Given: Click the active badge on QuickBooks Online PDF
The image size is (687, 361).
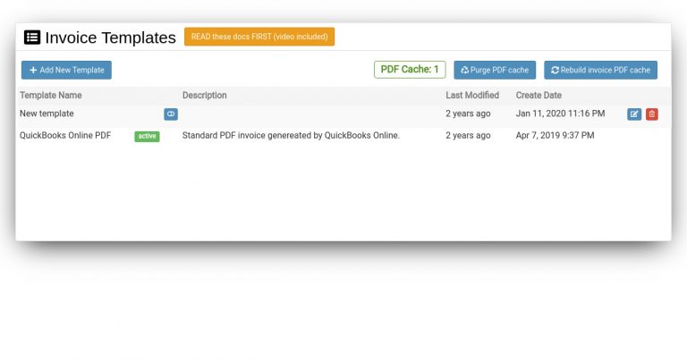Looking at the screenshot, I should (147, 136).
